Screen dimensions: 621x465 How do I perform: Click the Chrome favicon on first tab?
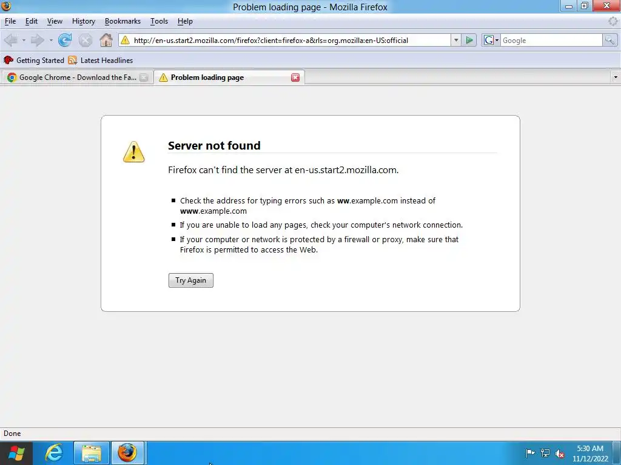12,77
